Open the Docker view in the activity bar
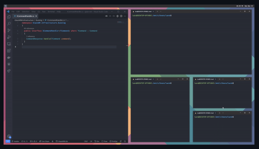The height and width of the screenshot is (149, 259). [x=9, y=57]
